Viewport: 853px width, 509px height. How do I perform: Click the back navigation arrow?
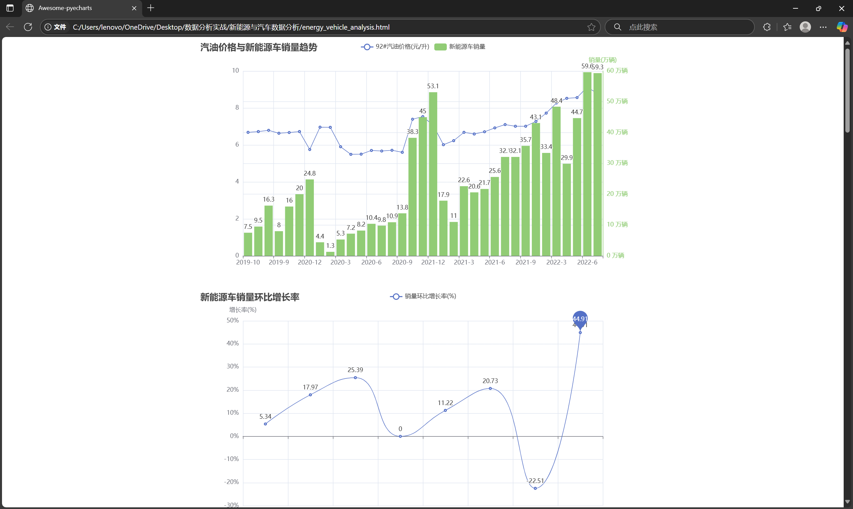[x=10, y=27]
